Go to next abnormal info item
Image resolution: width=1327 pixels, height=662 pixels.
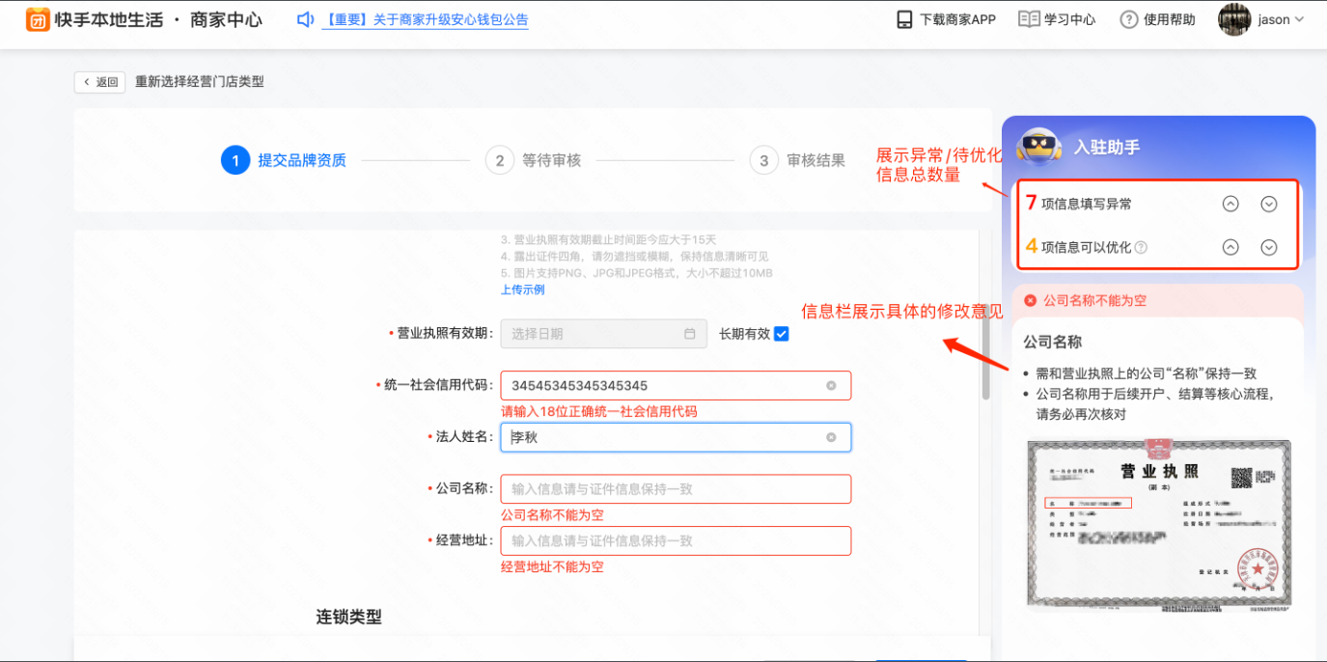point(1269,204)
